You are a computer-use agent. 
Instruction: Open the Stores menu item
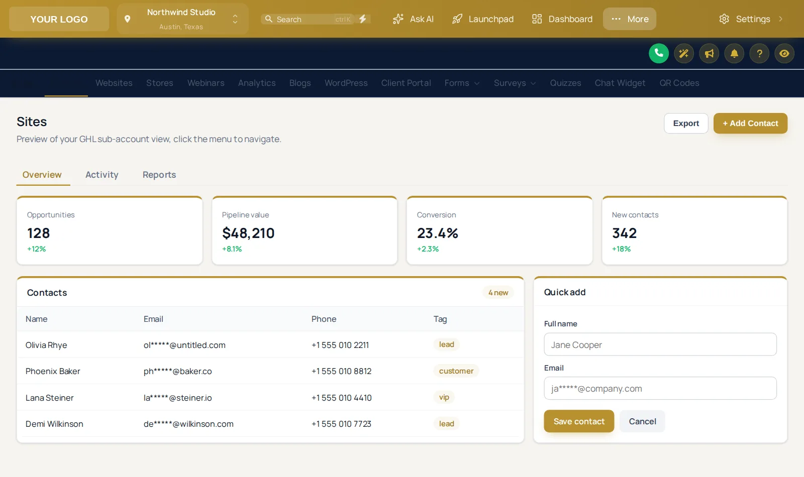(160, 83)
